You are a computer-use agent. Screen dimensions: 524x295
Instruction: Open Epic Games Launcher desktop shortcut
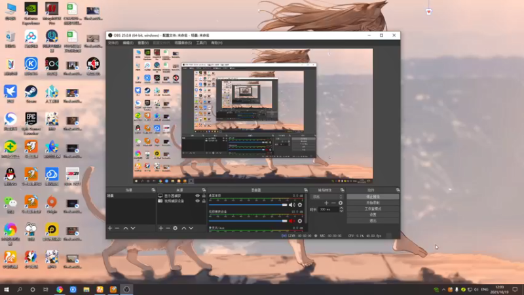pyautogui.click(x=31, y=123)
